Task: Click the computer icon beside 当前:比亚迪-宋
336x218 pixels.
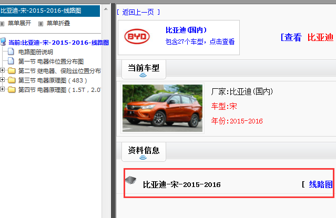Action: point(3,41)
